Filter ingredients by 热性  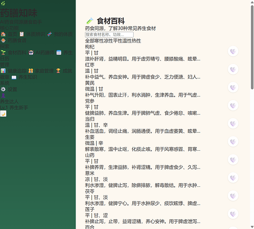136,41
